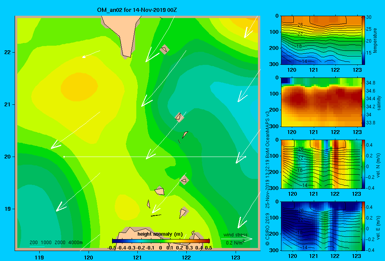Click longitude label 121 under main map
Screen dimensions: 385x261
(137, 257)
